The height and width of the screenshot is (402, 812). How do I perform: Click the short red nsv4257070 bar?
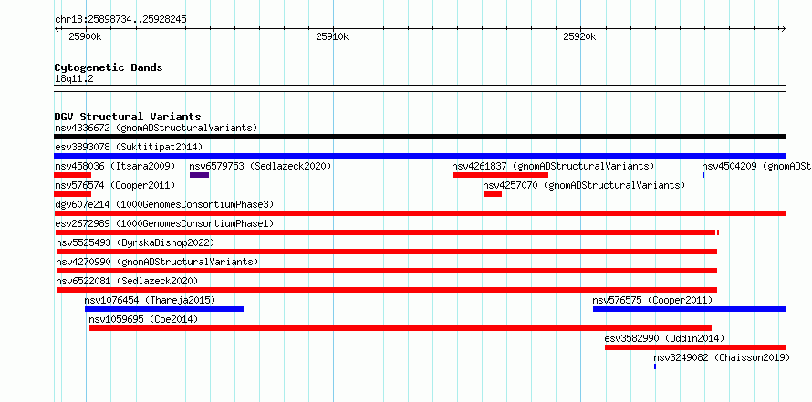pyautogui.click(x=493, y=194)
